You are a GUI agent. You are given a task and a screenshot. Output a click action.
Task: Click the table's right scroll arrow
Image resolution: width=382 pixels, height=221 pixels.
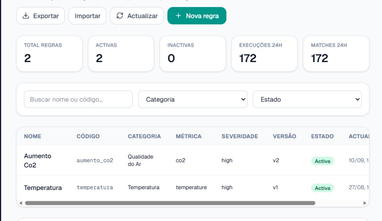coord(365,203)
